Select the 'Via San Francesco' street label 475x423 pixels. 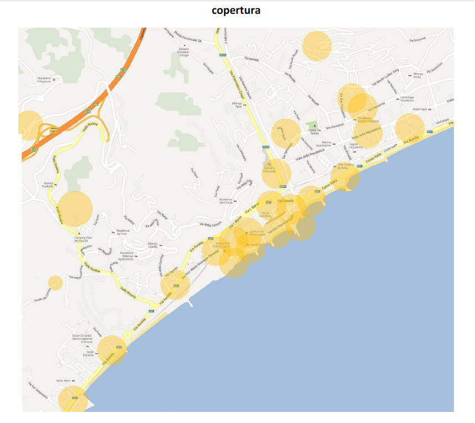click(342, 105)
